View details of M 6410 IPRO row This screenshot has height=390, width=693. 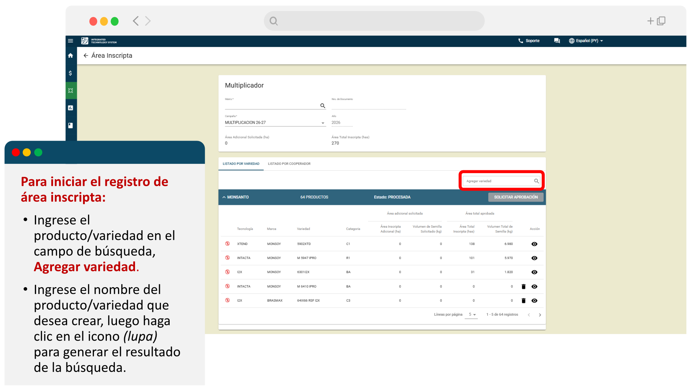[535, 287]
